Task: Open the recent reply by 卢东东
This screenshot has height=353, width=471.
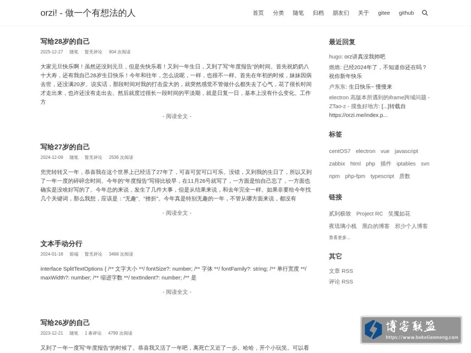Action: (361, 87)
